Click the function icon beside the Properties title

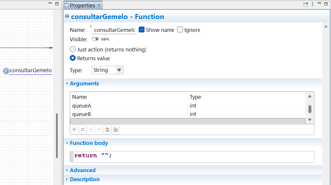click(67, 16)
